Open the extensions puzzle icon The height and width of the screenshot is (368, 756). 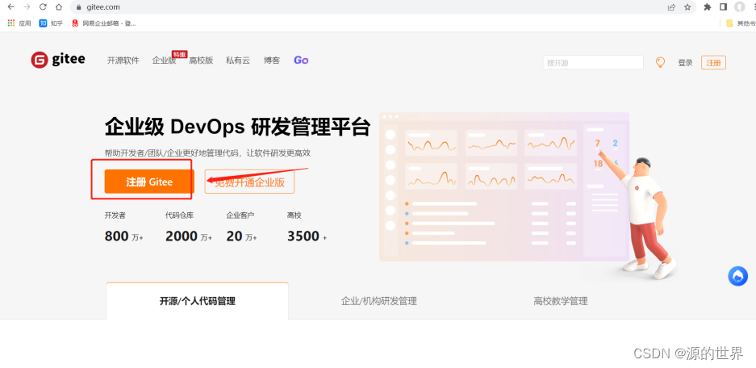(708, 7)
